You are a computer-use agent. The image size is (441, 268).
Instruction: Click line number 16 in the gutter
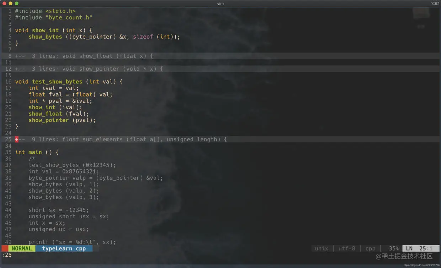coord(8,81)
